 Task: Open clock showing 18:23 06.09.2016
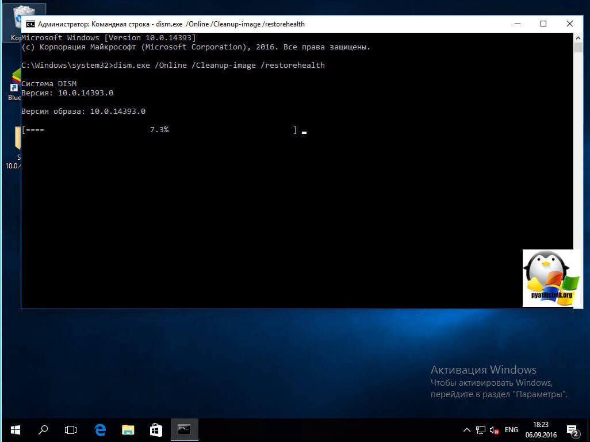point(541,429)
